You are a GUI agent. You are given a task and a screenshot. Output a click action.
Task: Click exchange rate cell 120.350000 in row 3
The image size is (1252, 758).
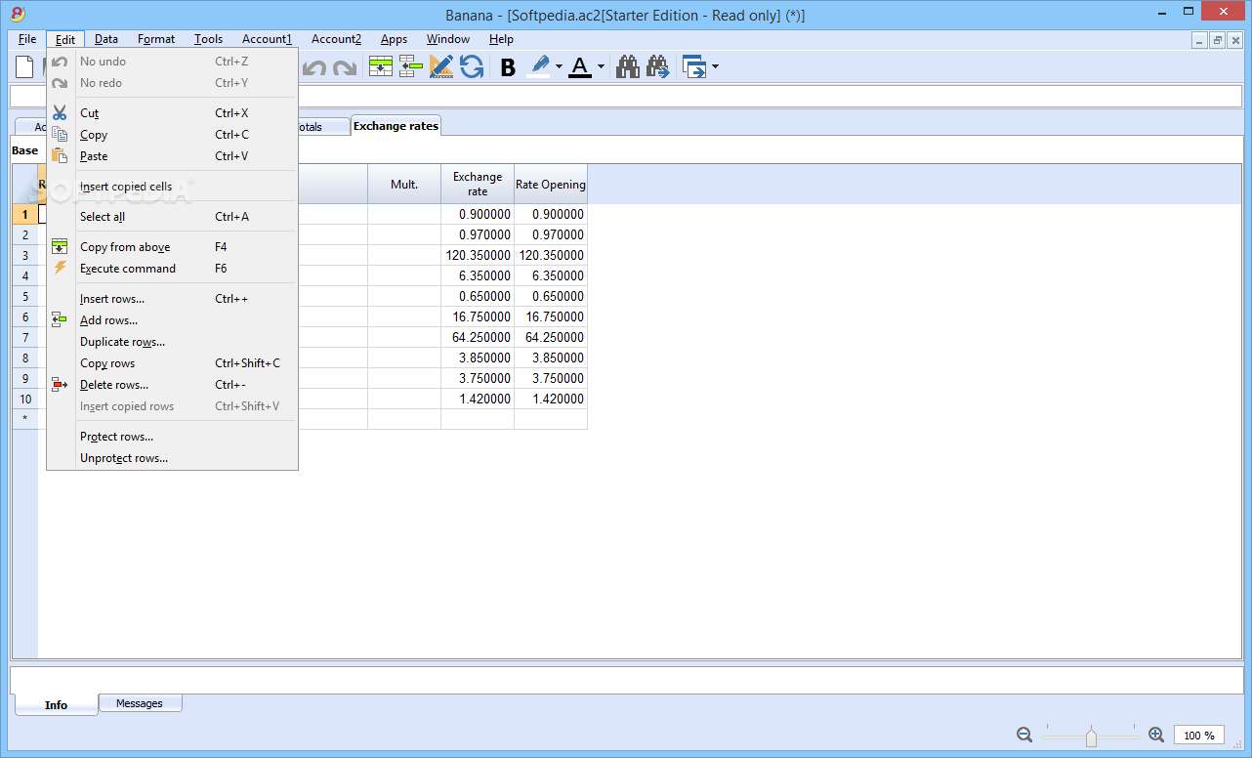pos(478,255)
